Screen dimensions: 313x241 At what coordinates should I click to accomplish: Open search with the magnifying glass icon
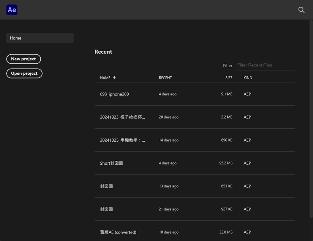[301, 10]
